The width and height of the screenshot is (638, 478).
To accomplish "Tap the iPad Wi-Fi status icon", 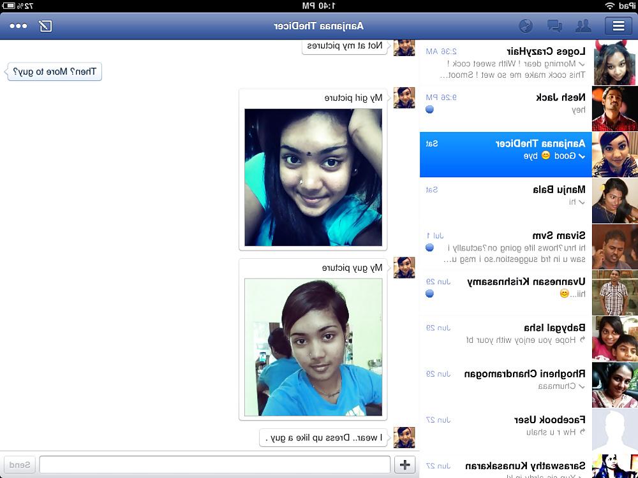I will [609, 6].
